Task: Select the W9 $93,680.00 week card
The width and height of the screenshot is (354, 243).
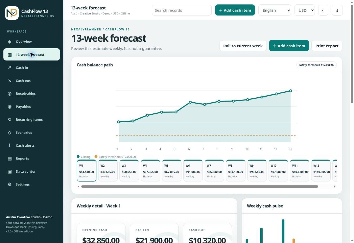Action: [257, 171]
